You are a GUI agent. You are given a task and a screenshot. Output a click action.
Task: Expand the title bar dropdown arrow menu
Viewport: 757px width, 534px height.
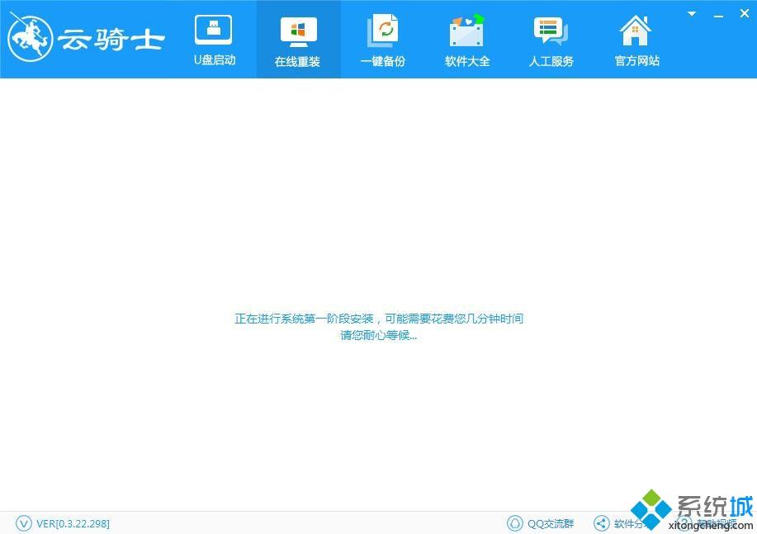point(693,14)
